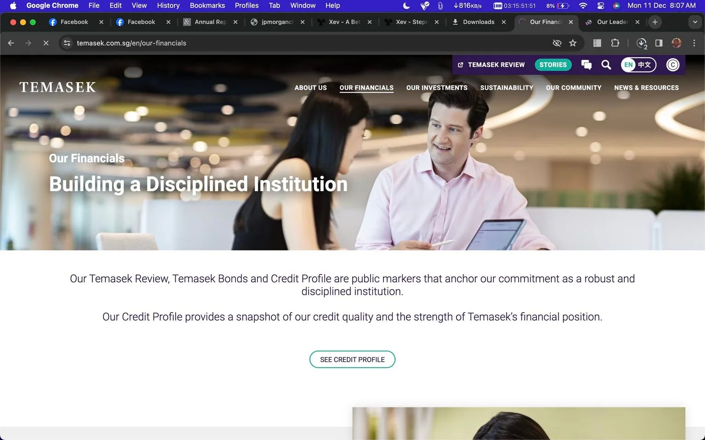
Task: Open the Bookmarks menu
Action: coord(207,5)
